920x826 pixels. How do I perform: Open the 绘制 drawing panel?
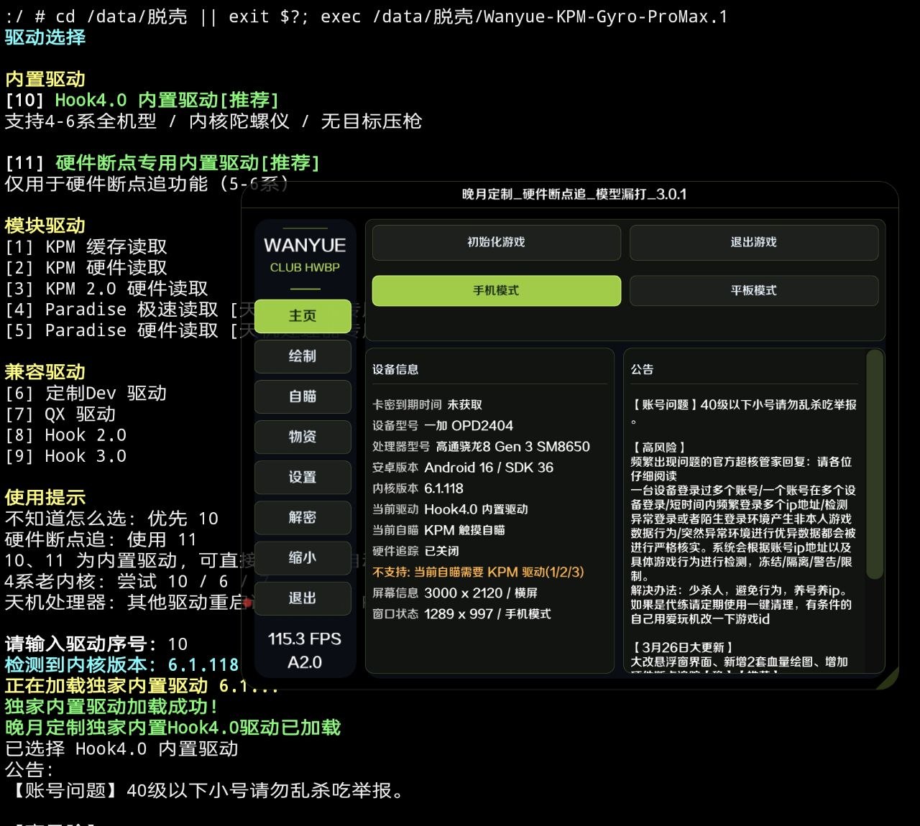[x=302, y=357]
